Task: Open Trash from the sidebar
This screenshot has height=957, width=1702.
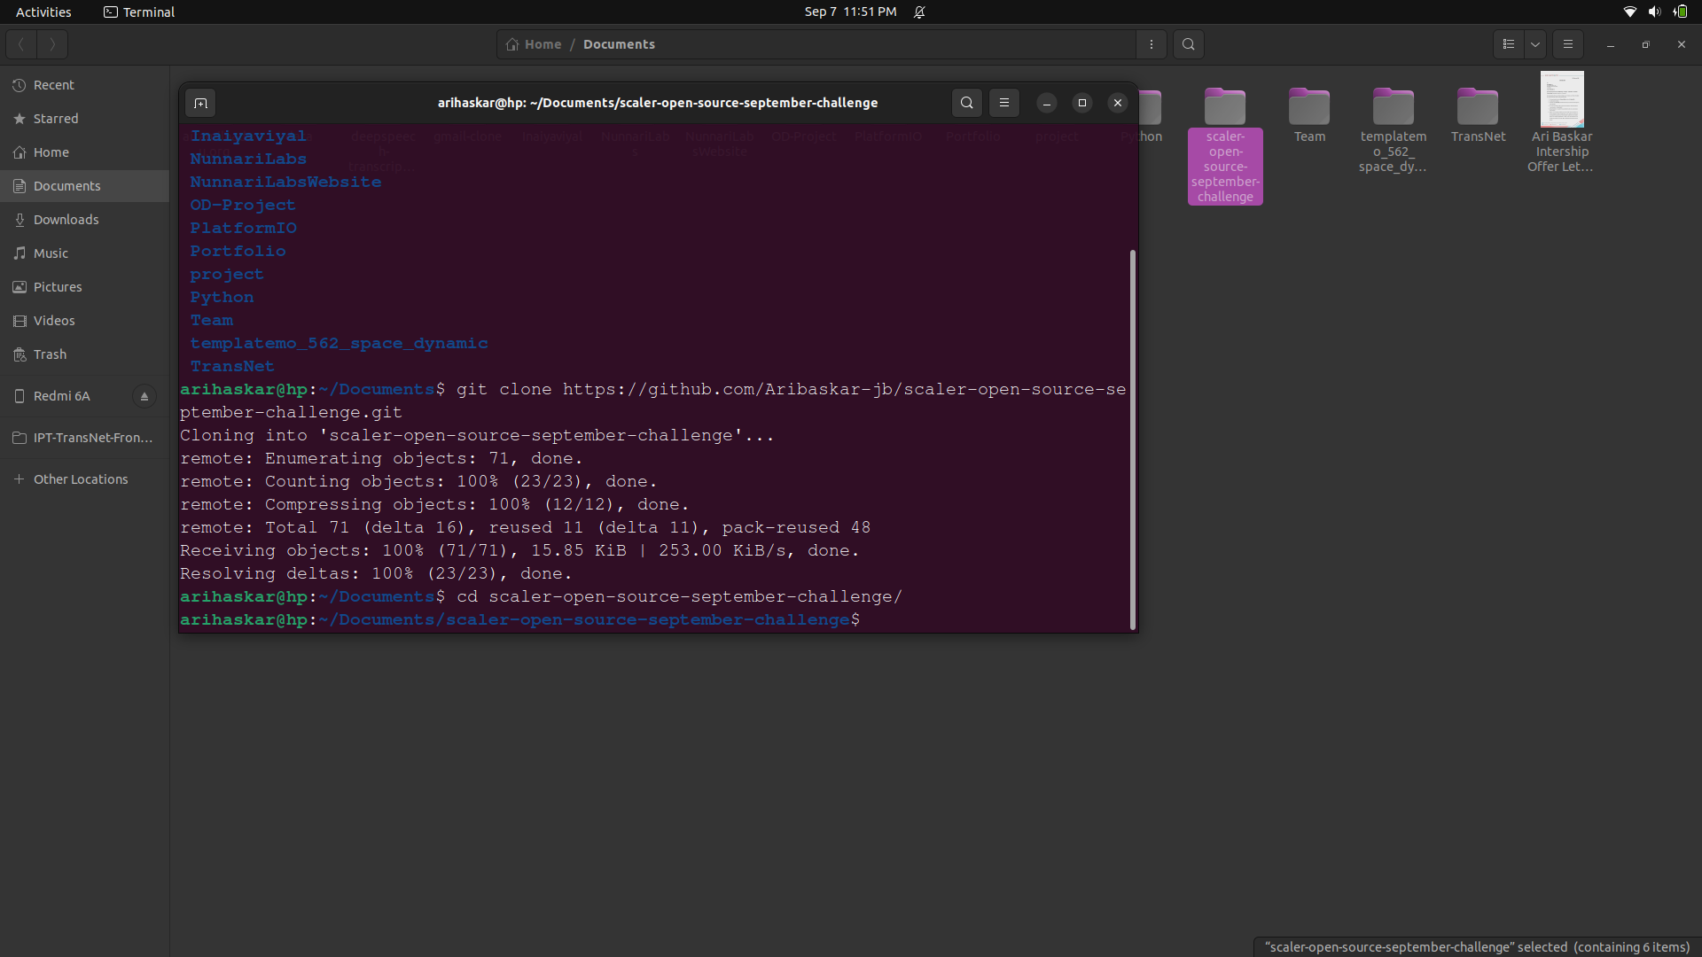Action: tap(49, 354)
